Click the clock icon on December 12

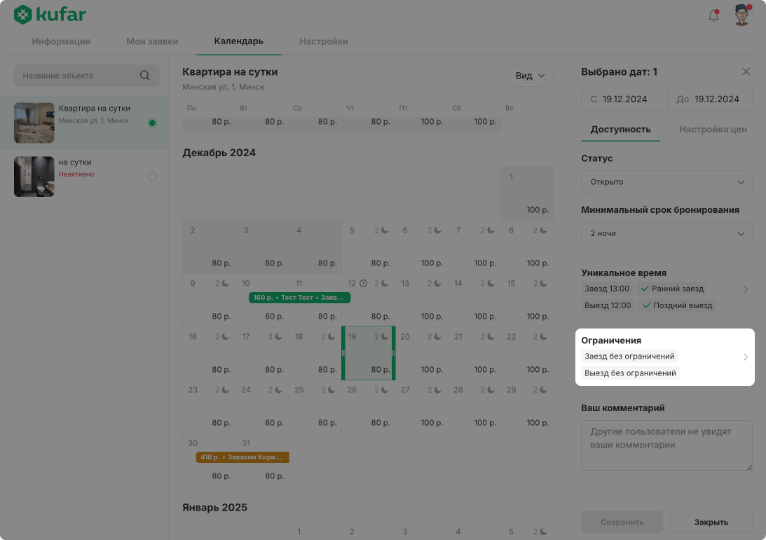363,283
